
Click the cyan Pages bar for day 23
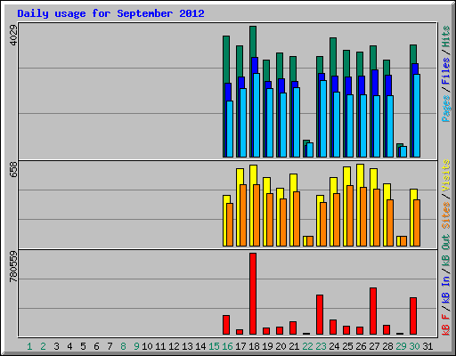(323, 118)
